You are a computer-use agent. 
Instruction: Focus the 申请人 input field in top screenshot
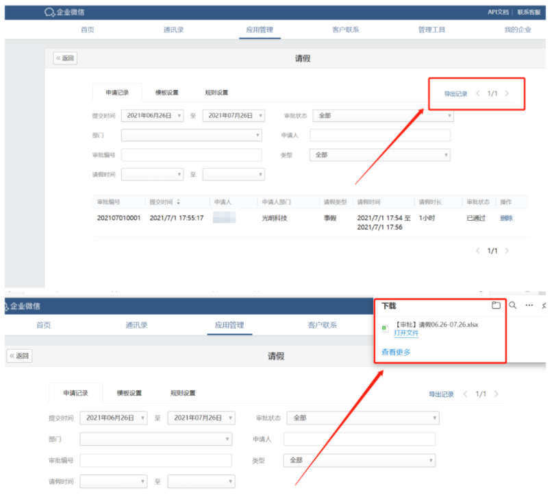tap(380, 135)
